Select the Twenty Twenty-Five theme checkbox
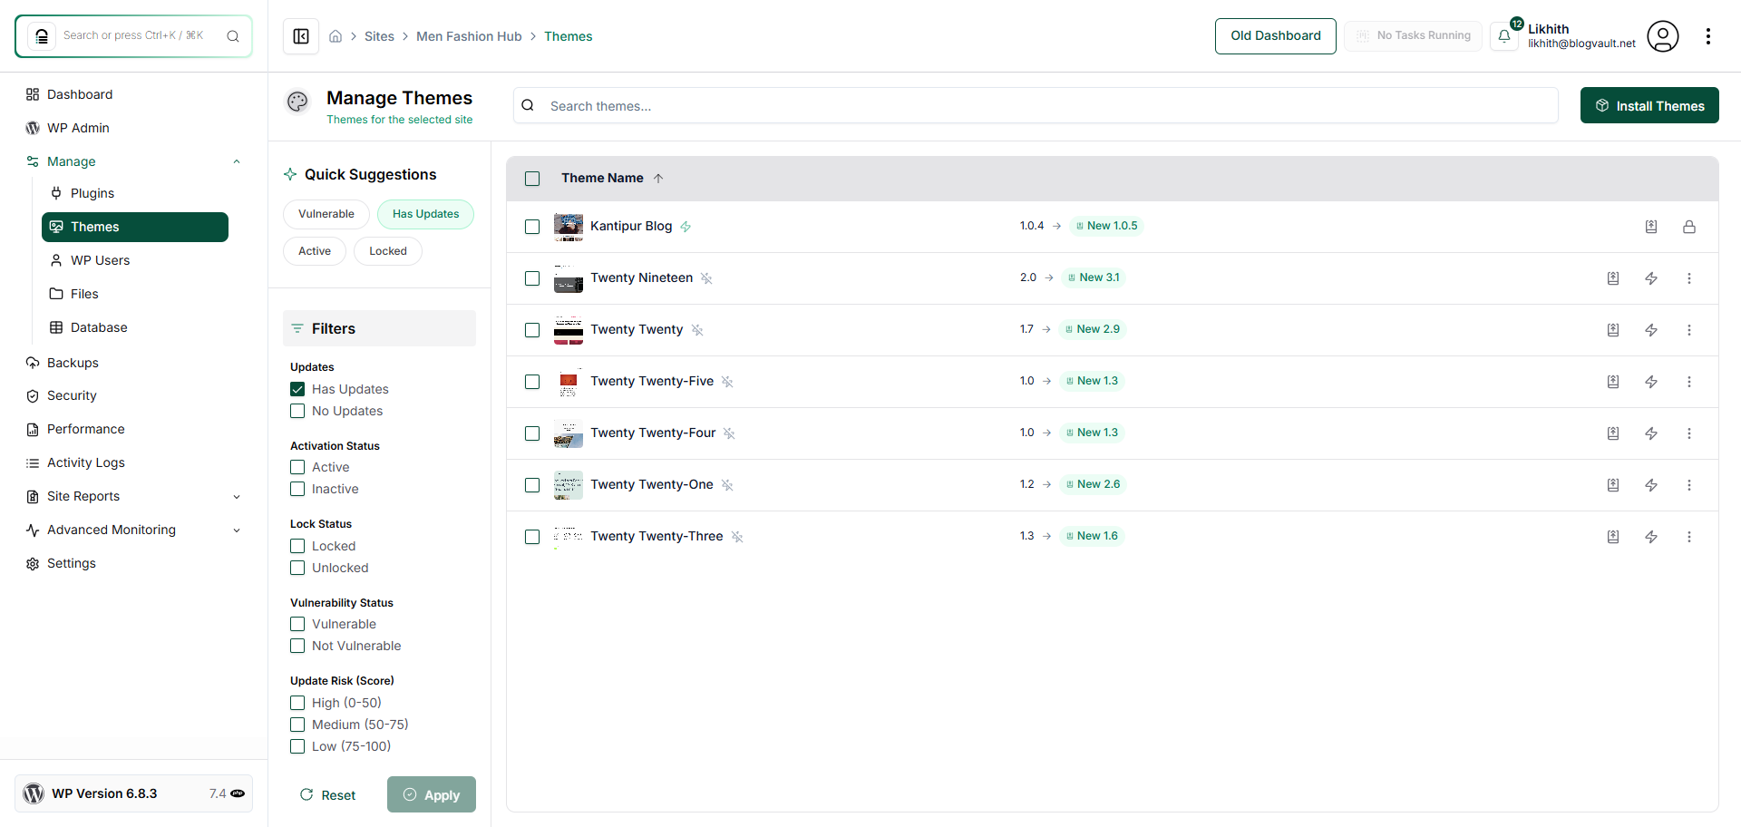Image resolution: width=1741 pixels, height=827 pixels. click(532, 382)
